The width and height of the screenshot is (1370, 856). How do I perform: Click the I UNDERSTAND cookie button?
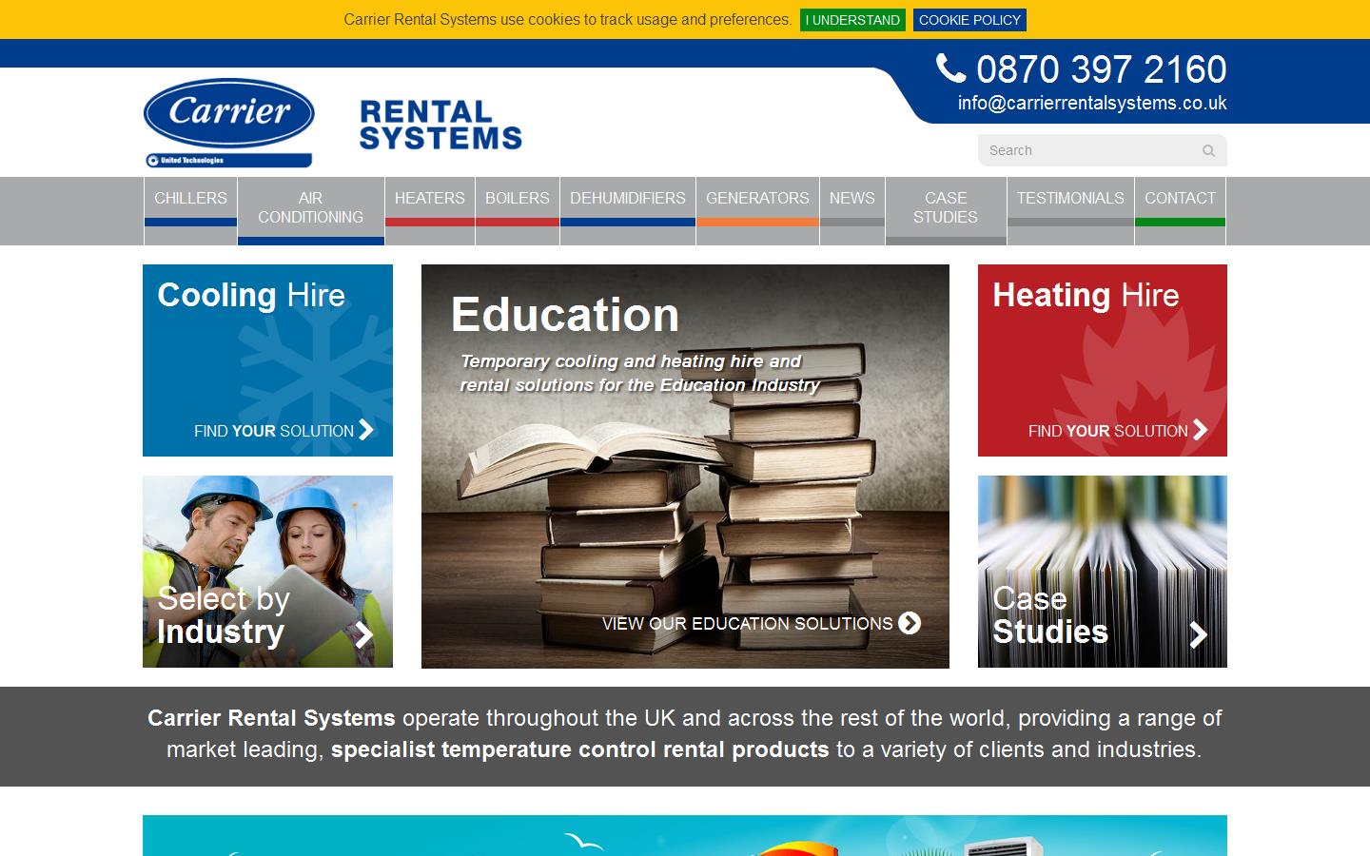pos(851,19)
